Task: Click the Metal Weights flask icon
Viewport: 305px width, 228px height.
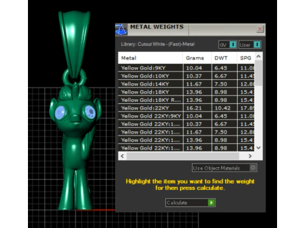Action: point(121,29)
